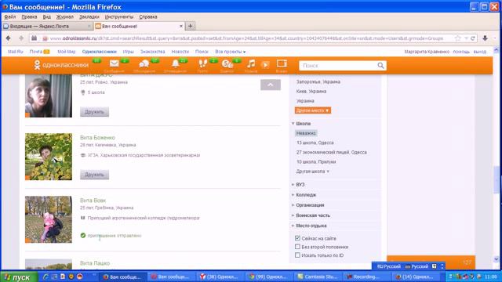Open 'Все проекты' dropdown
Viewport: 502px width, 282px height.
point(230,52)
